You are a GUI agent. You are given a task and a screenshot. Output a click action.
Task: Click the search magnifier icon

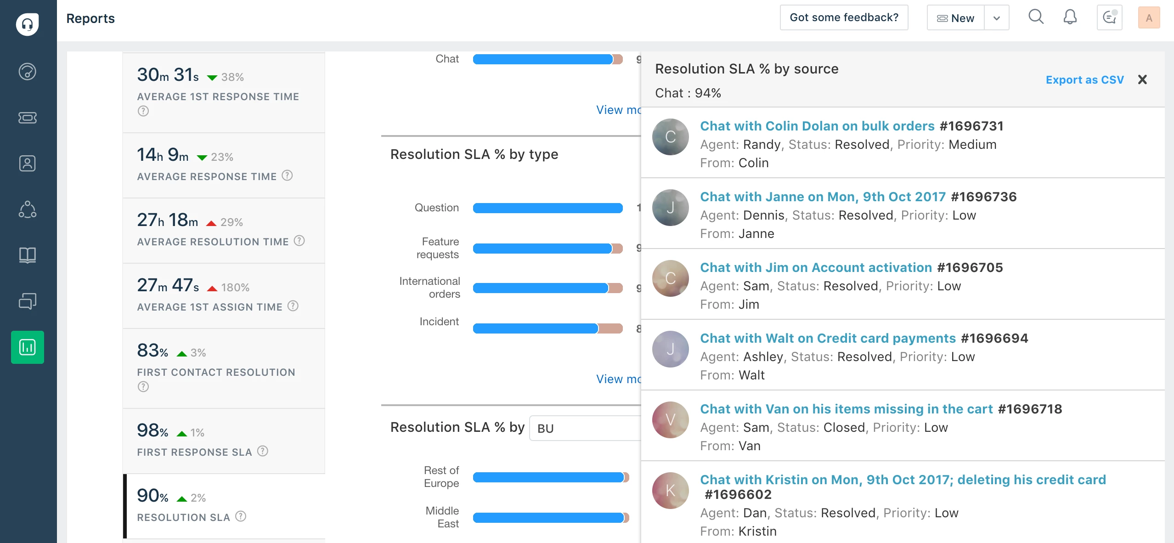pos(1036,17)
